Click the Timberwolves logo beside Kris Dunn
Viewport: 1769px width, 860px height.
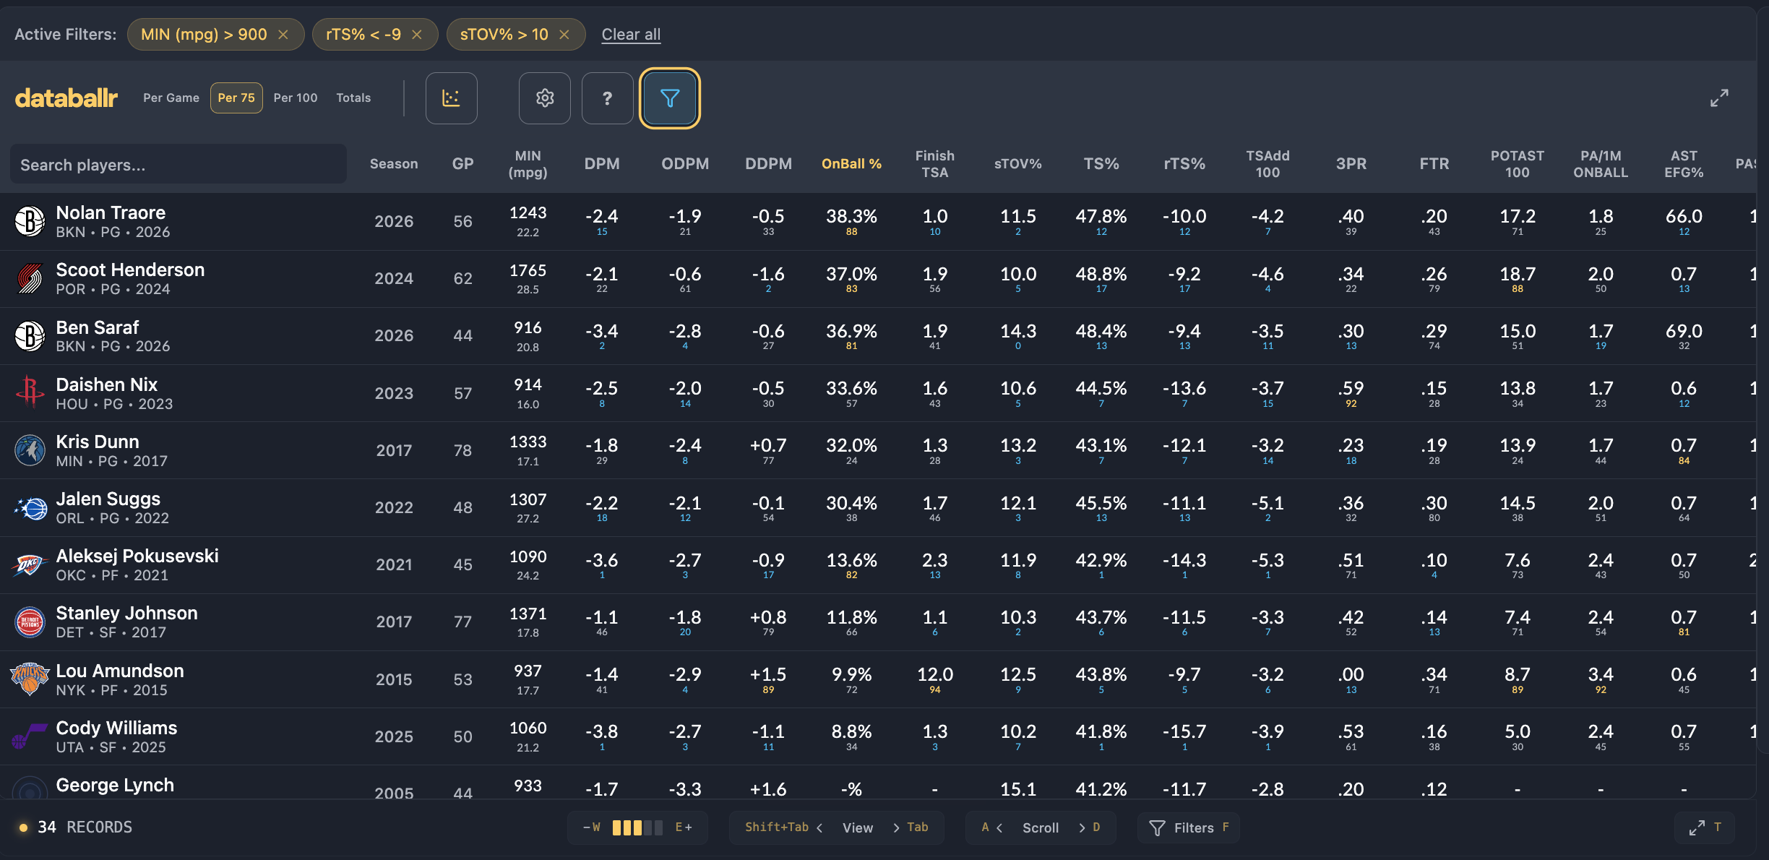[30, 450]
